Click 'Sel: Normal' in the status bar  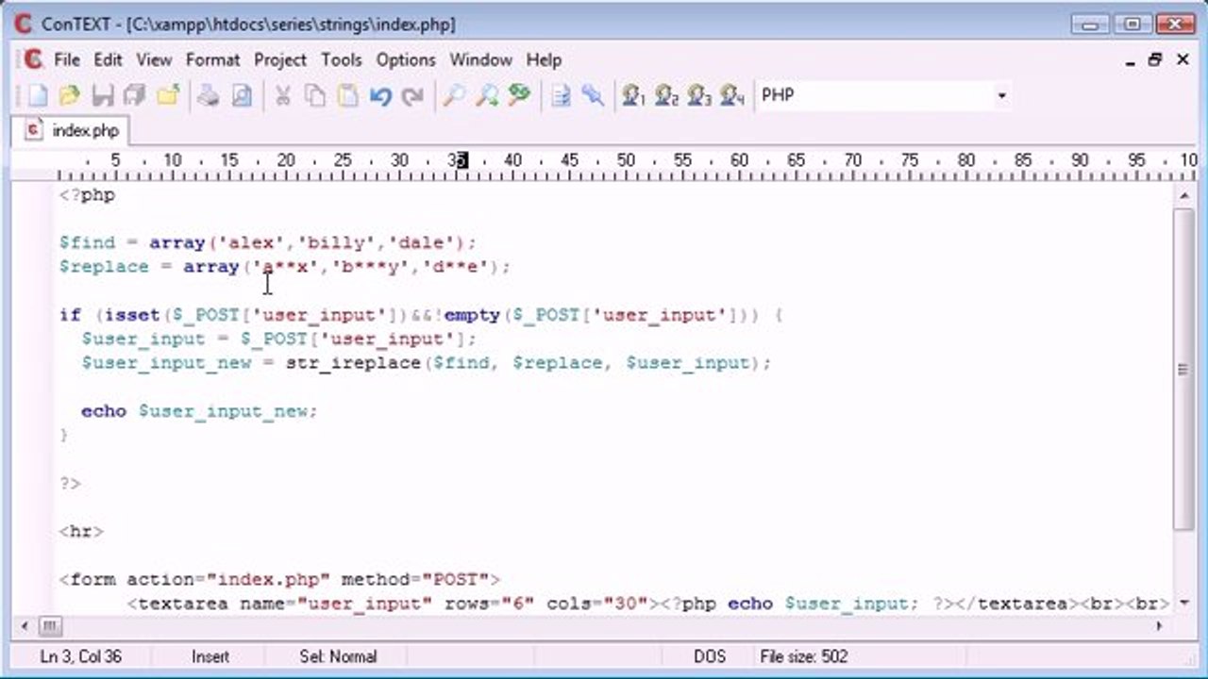[x=338, y=656]
